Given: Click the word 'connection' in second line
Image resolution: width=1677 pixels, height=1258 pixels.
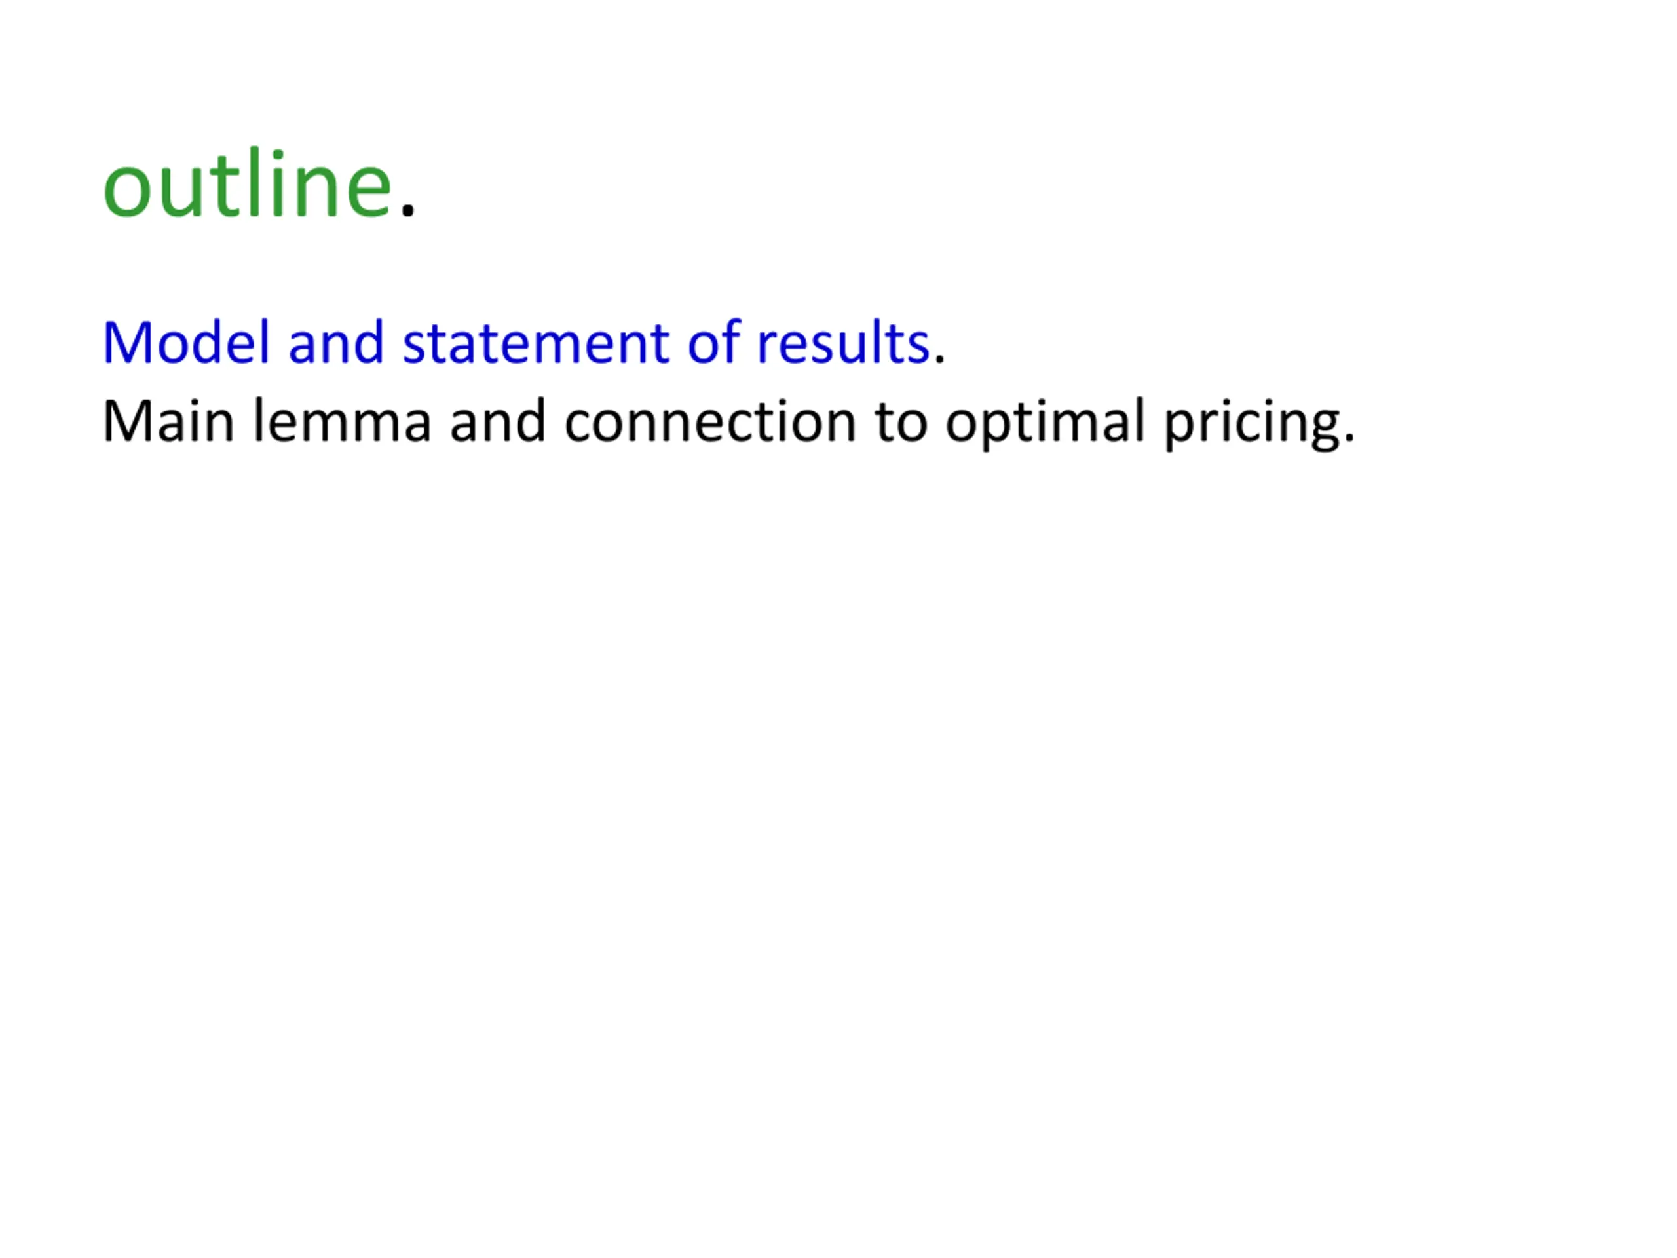Looking at the screenshot, I should pyautogui.click(x=710, y=421).
